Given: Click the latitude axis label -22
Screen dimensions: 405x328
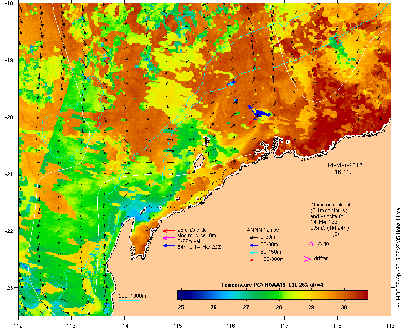Looking at the screenshot, I should 10,231.
